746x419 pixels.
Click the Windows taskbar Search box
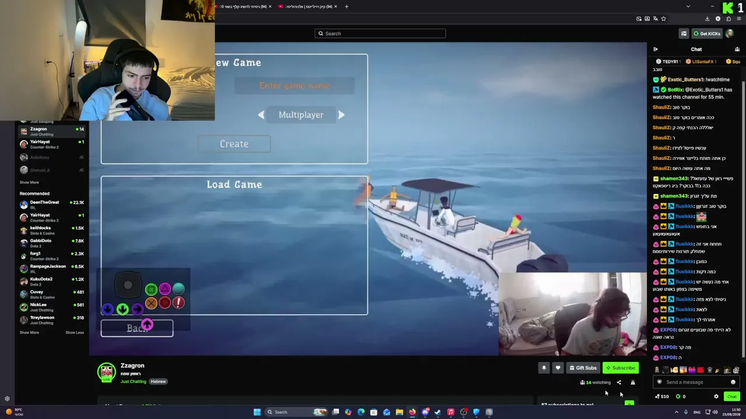tap(295, 412)
